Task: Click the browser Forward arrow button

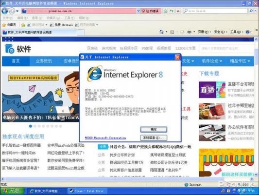Action: tap(12, 11)
